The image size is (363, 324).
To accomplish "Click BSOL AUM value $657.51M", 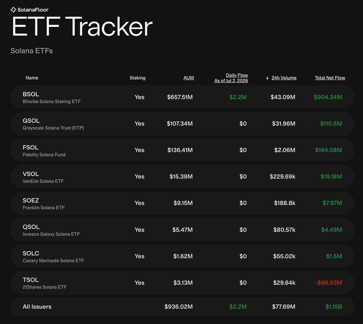I will click(x=180, y=97).
